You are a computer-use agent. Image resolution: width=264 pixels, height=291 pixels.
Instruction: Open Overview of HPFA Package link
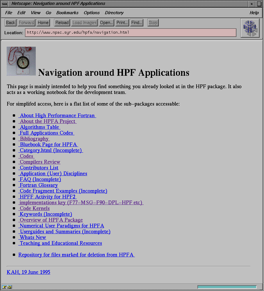point(51,220)
